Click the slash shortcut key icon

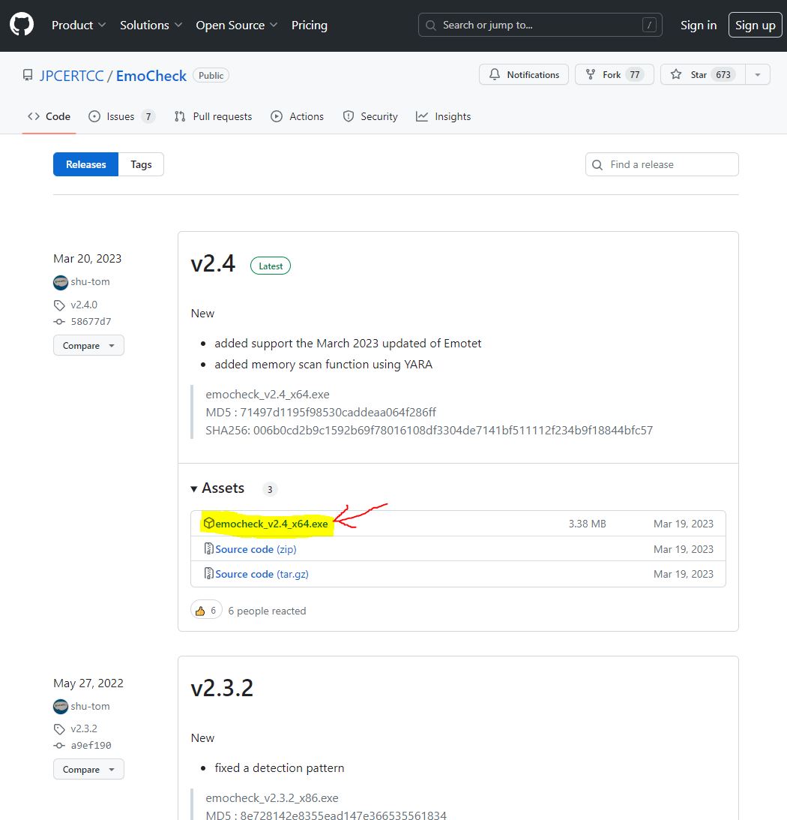pos(649,25)
